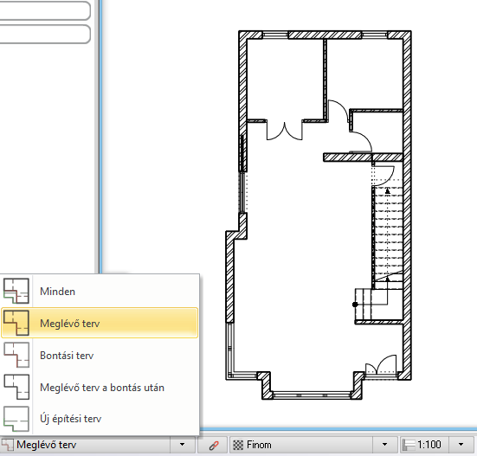
Task: Expand the Finom detail level dropdown
Action: pos(384,445)
